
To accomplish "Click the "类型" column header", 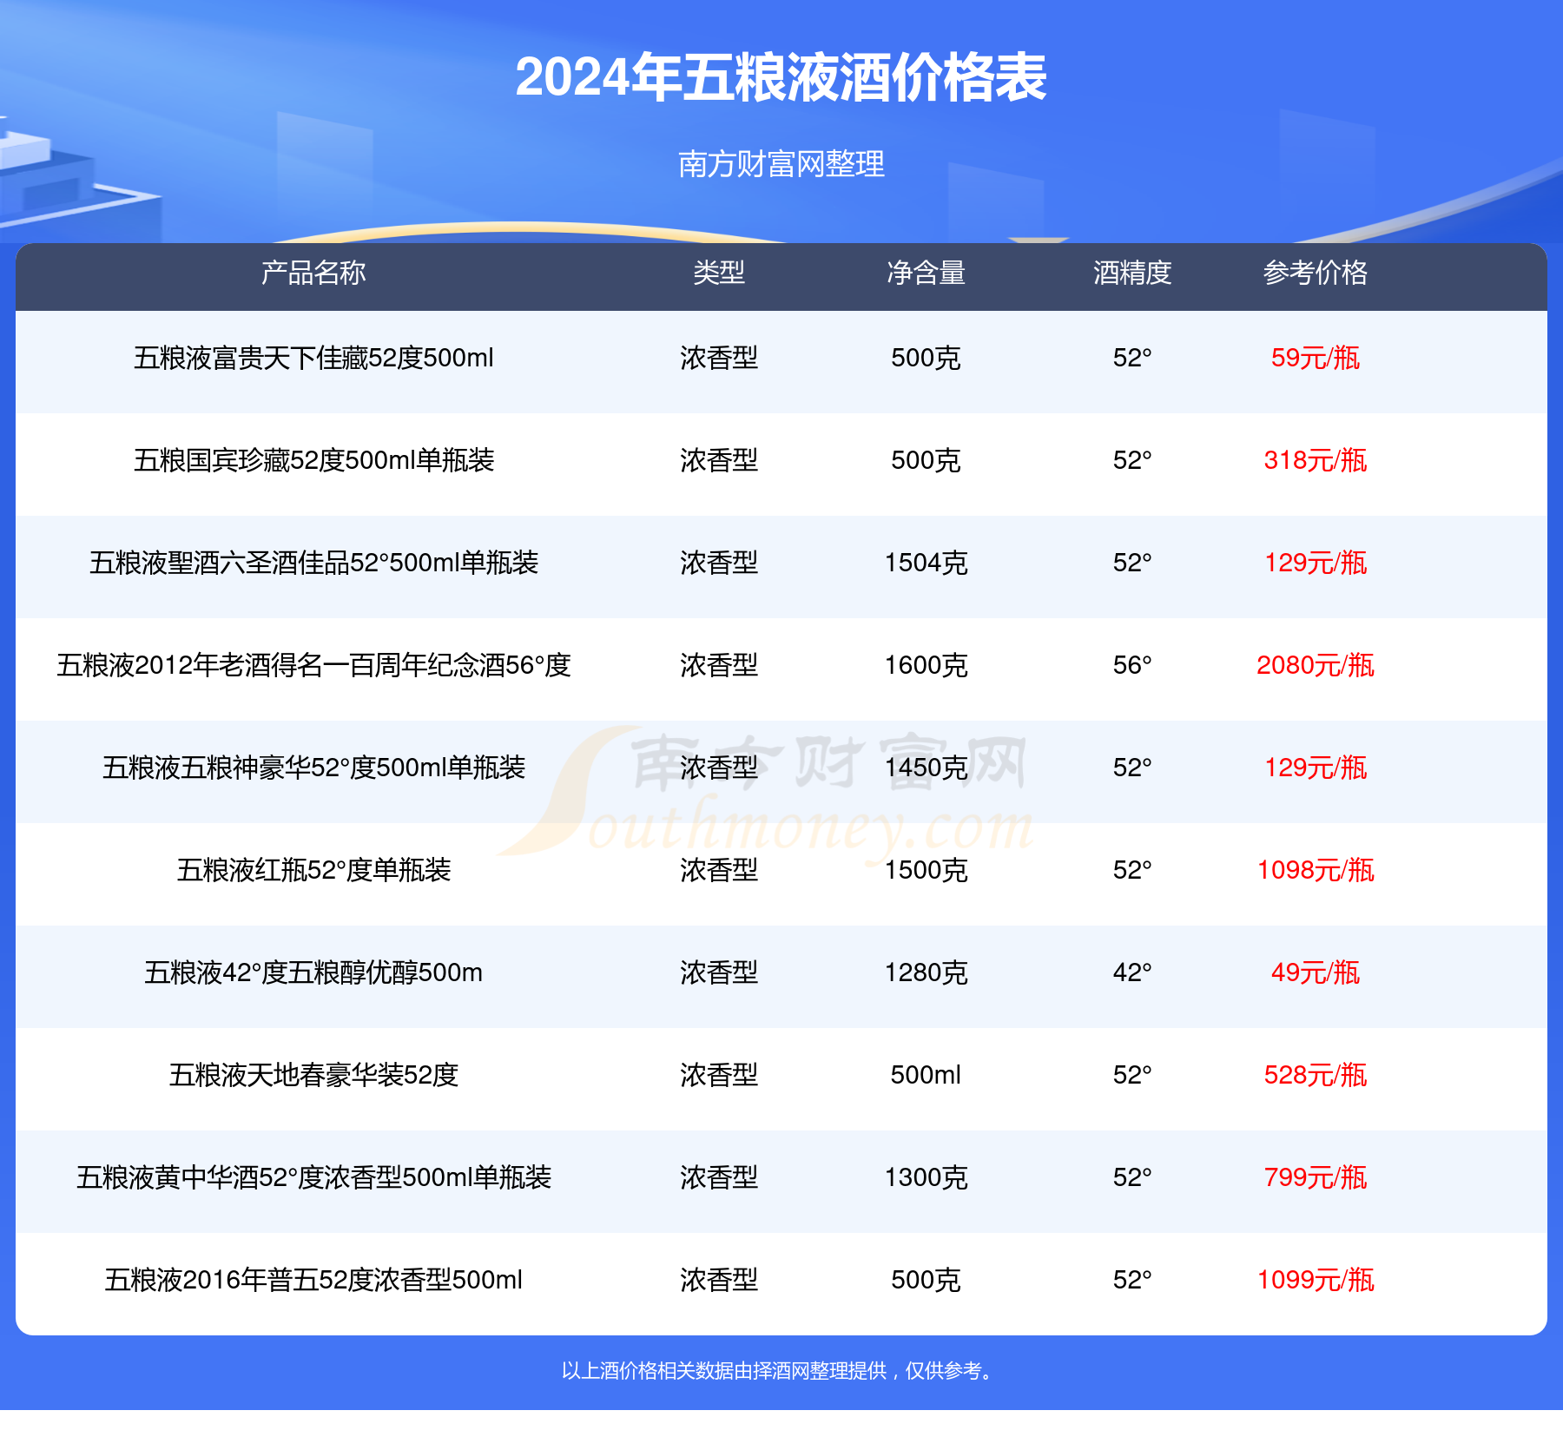I will (x=719, y=273).
